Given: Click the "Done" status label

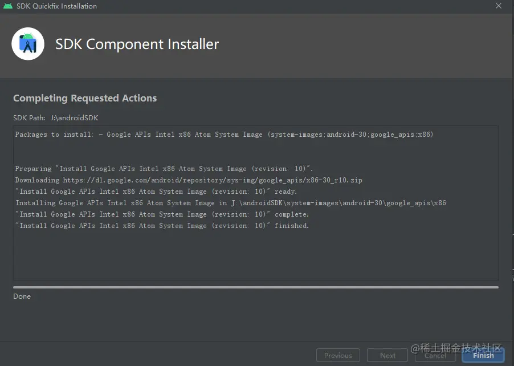Looking at the screenshot, I should coord(22,296).
